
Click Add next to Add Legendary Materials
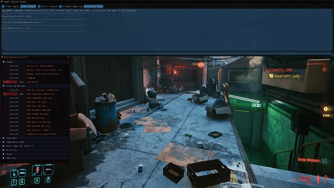[22, 94]
